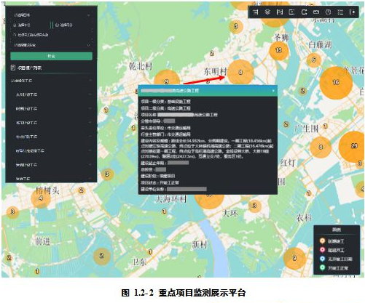
Task: Click the 乾北村 map label
Action: click(x=141, y=66)
